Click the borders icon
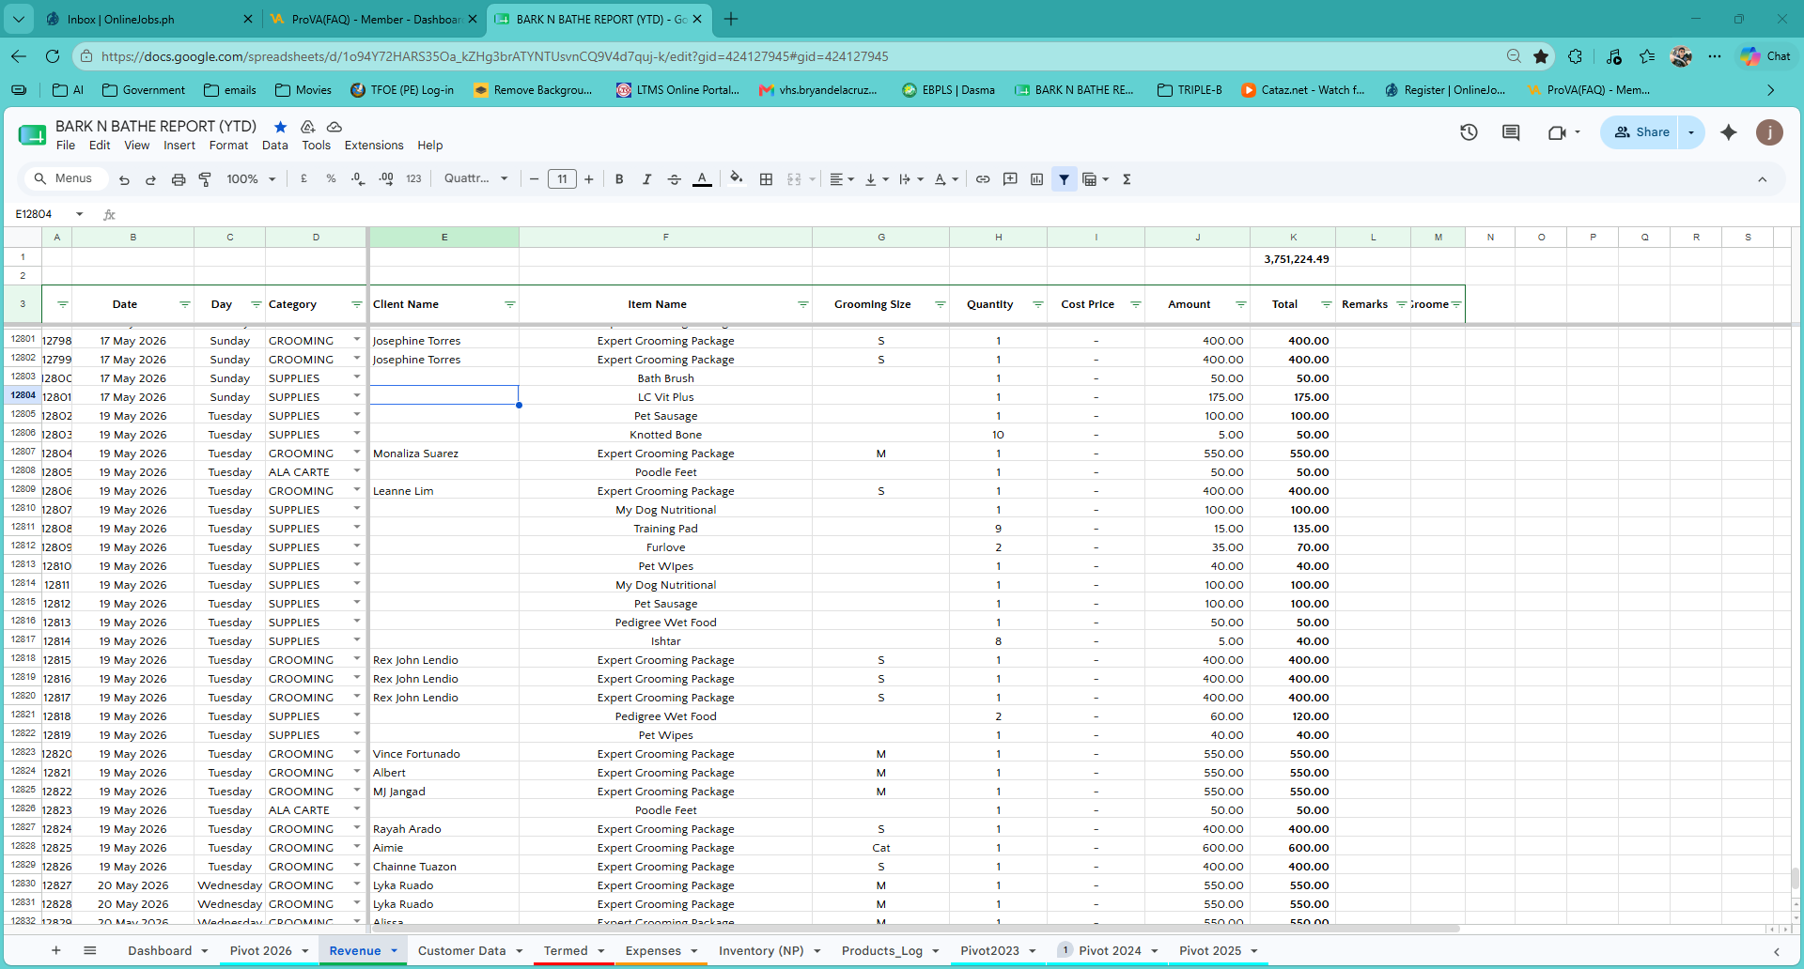Viewport: 1804px width, 969px height. pyautogui.click(x=767, y=179)
